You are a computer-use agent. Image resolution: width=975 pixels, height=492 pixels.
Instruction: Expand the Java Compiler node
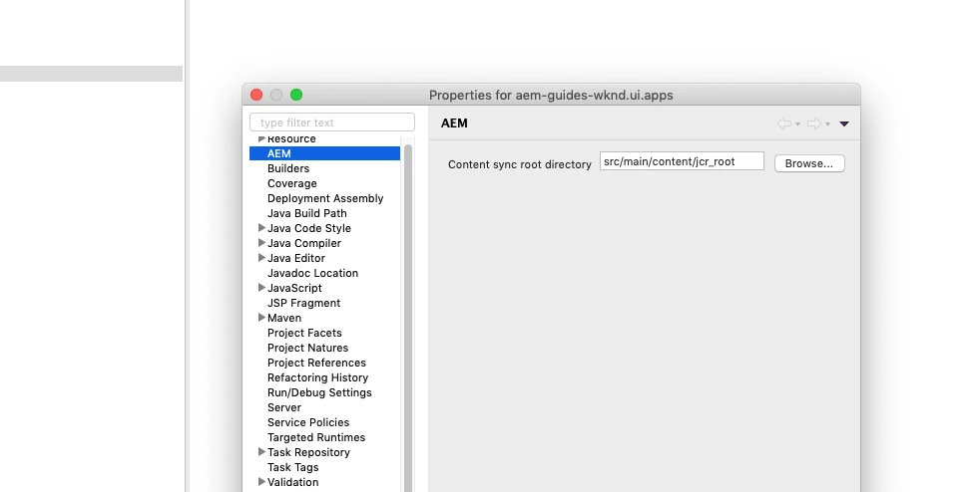[261, 243]
